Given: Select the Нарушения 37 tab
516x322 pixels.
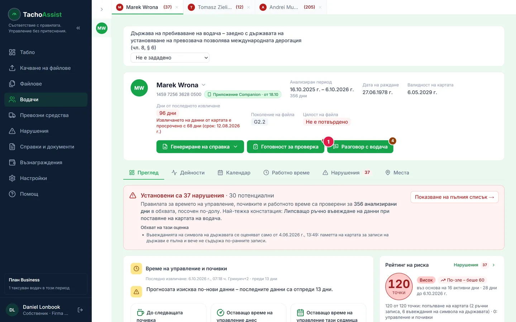Looking at the screenshot, I should click(x=347, y=172).
